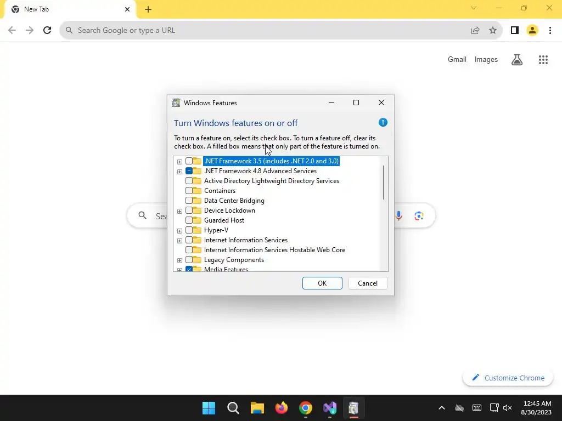Open Google Images link
Viewport: 562px width, 421px height.
486,59
